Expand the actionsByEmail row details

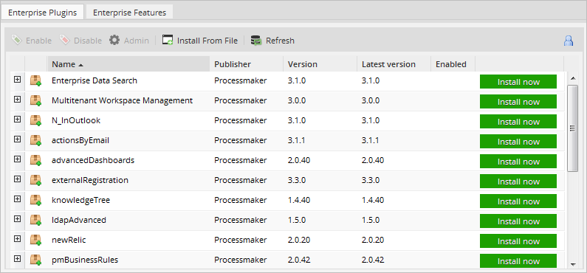(17, 139)
